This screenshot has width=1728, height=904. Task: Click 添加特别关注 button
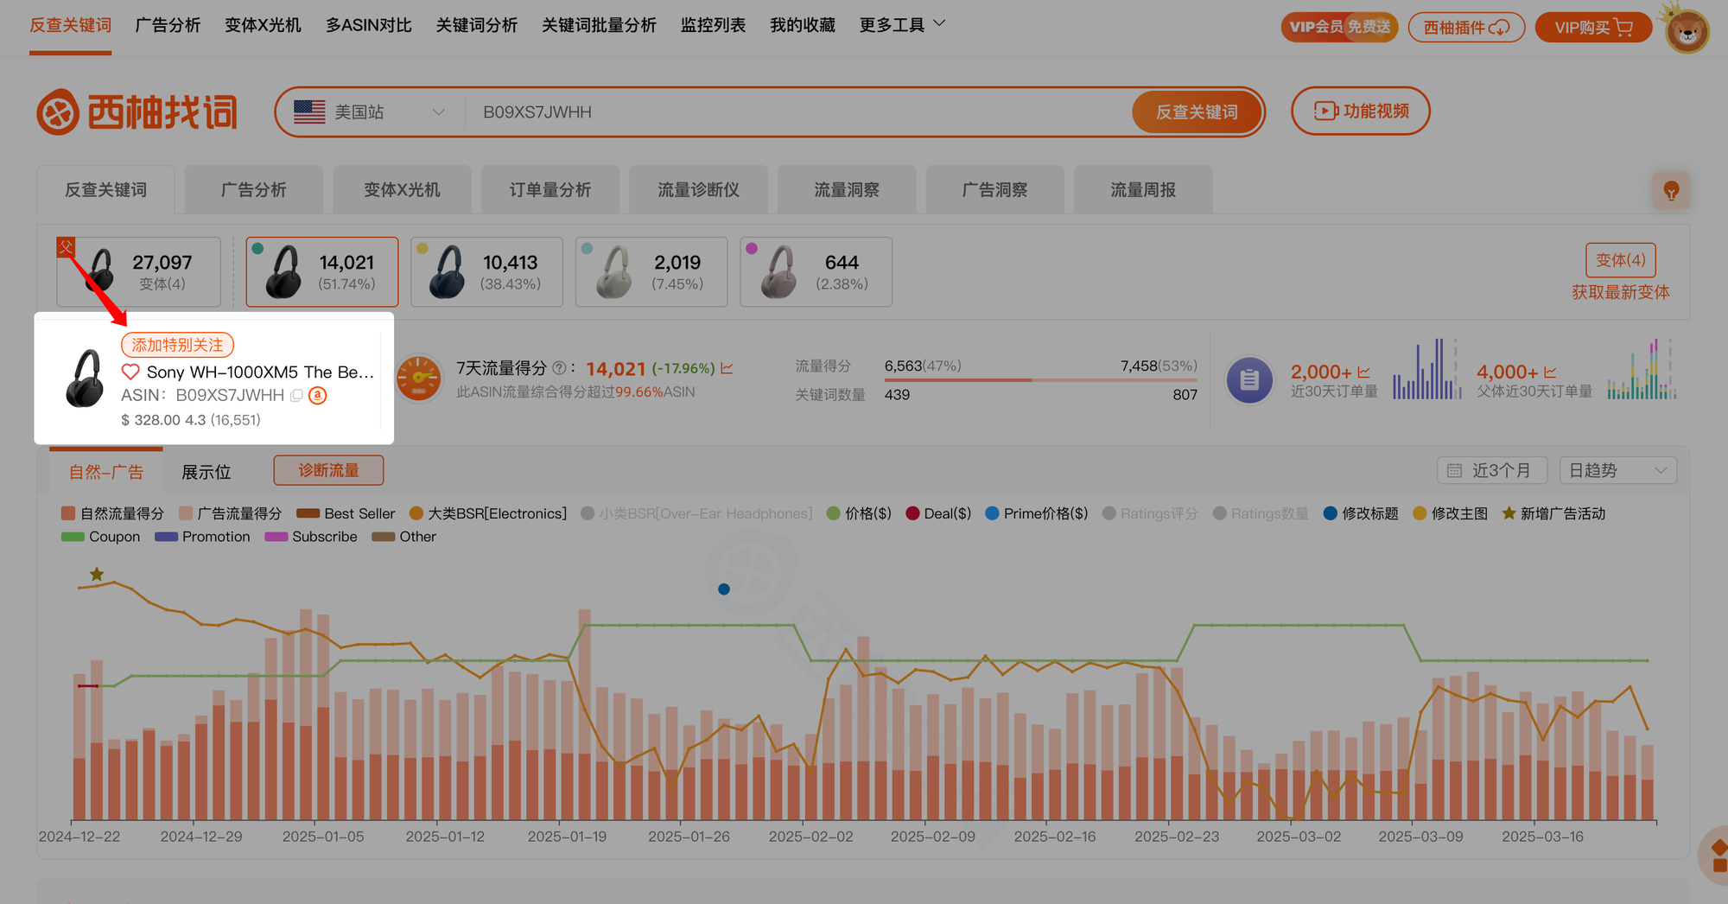(177, 345)
